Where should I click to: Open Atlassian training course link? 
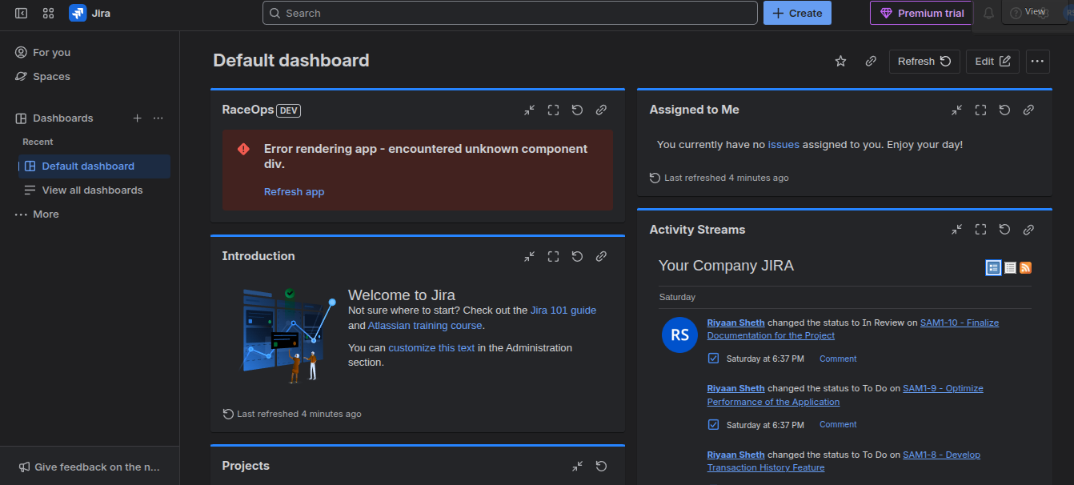425,326
